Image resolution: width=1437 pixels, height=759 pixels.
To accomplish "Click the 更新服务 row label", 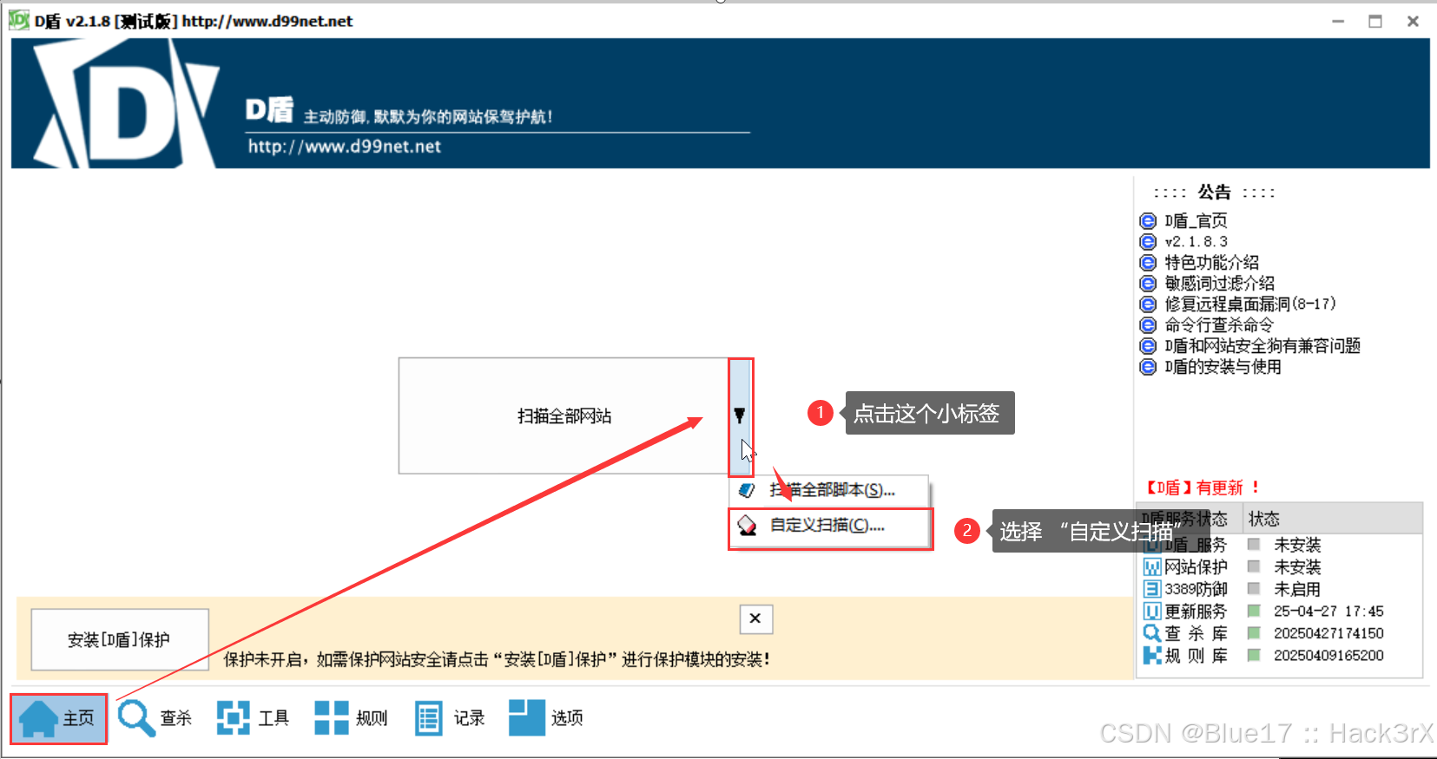I will (x=1196, y=612).
